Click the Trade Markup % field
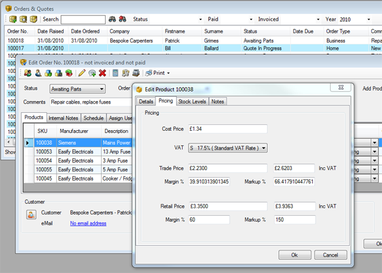 tap(294, 182)
